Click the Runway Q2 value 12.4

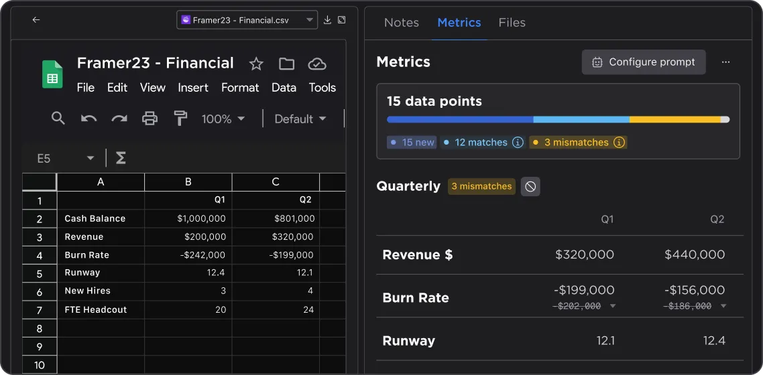[x=714, y=340]
